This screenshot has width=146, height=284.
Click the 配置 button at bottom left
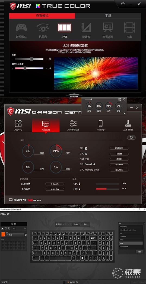coord(4,282)
